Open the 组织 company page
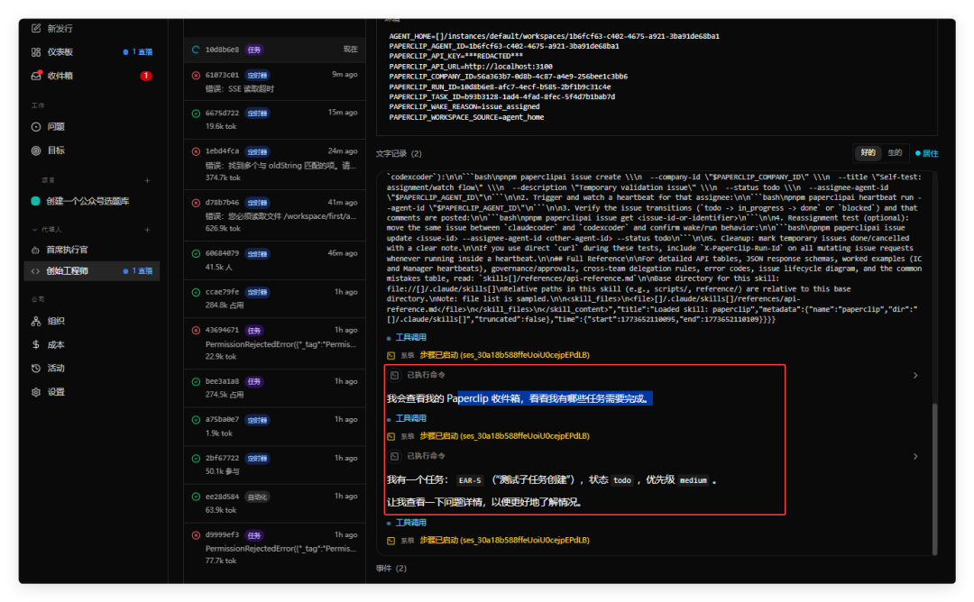Screen dimensions: 974x602 click(x=92, y=321)
